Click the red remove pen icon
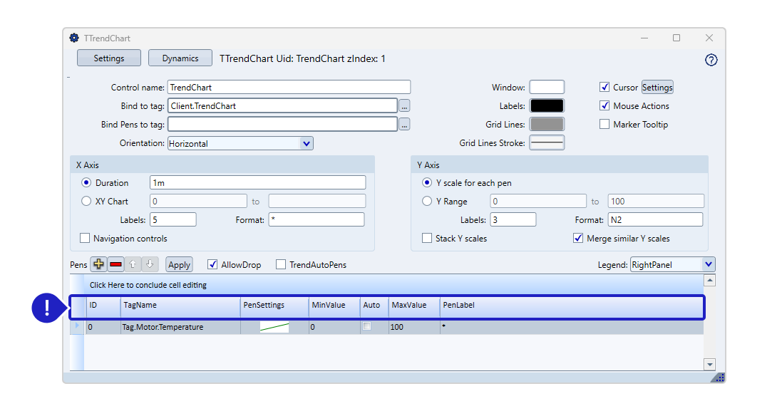Image resolution: width=782 pixels, height=411 pixels. pos(115,264)
